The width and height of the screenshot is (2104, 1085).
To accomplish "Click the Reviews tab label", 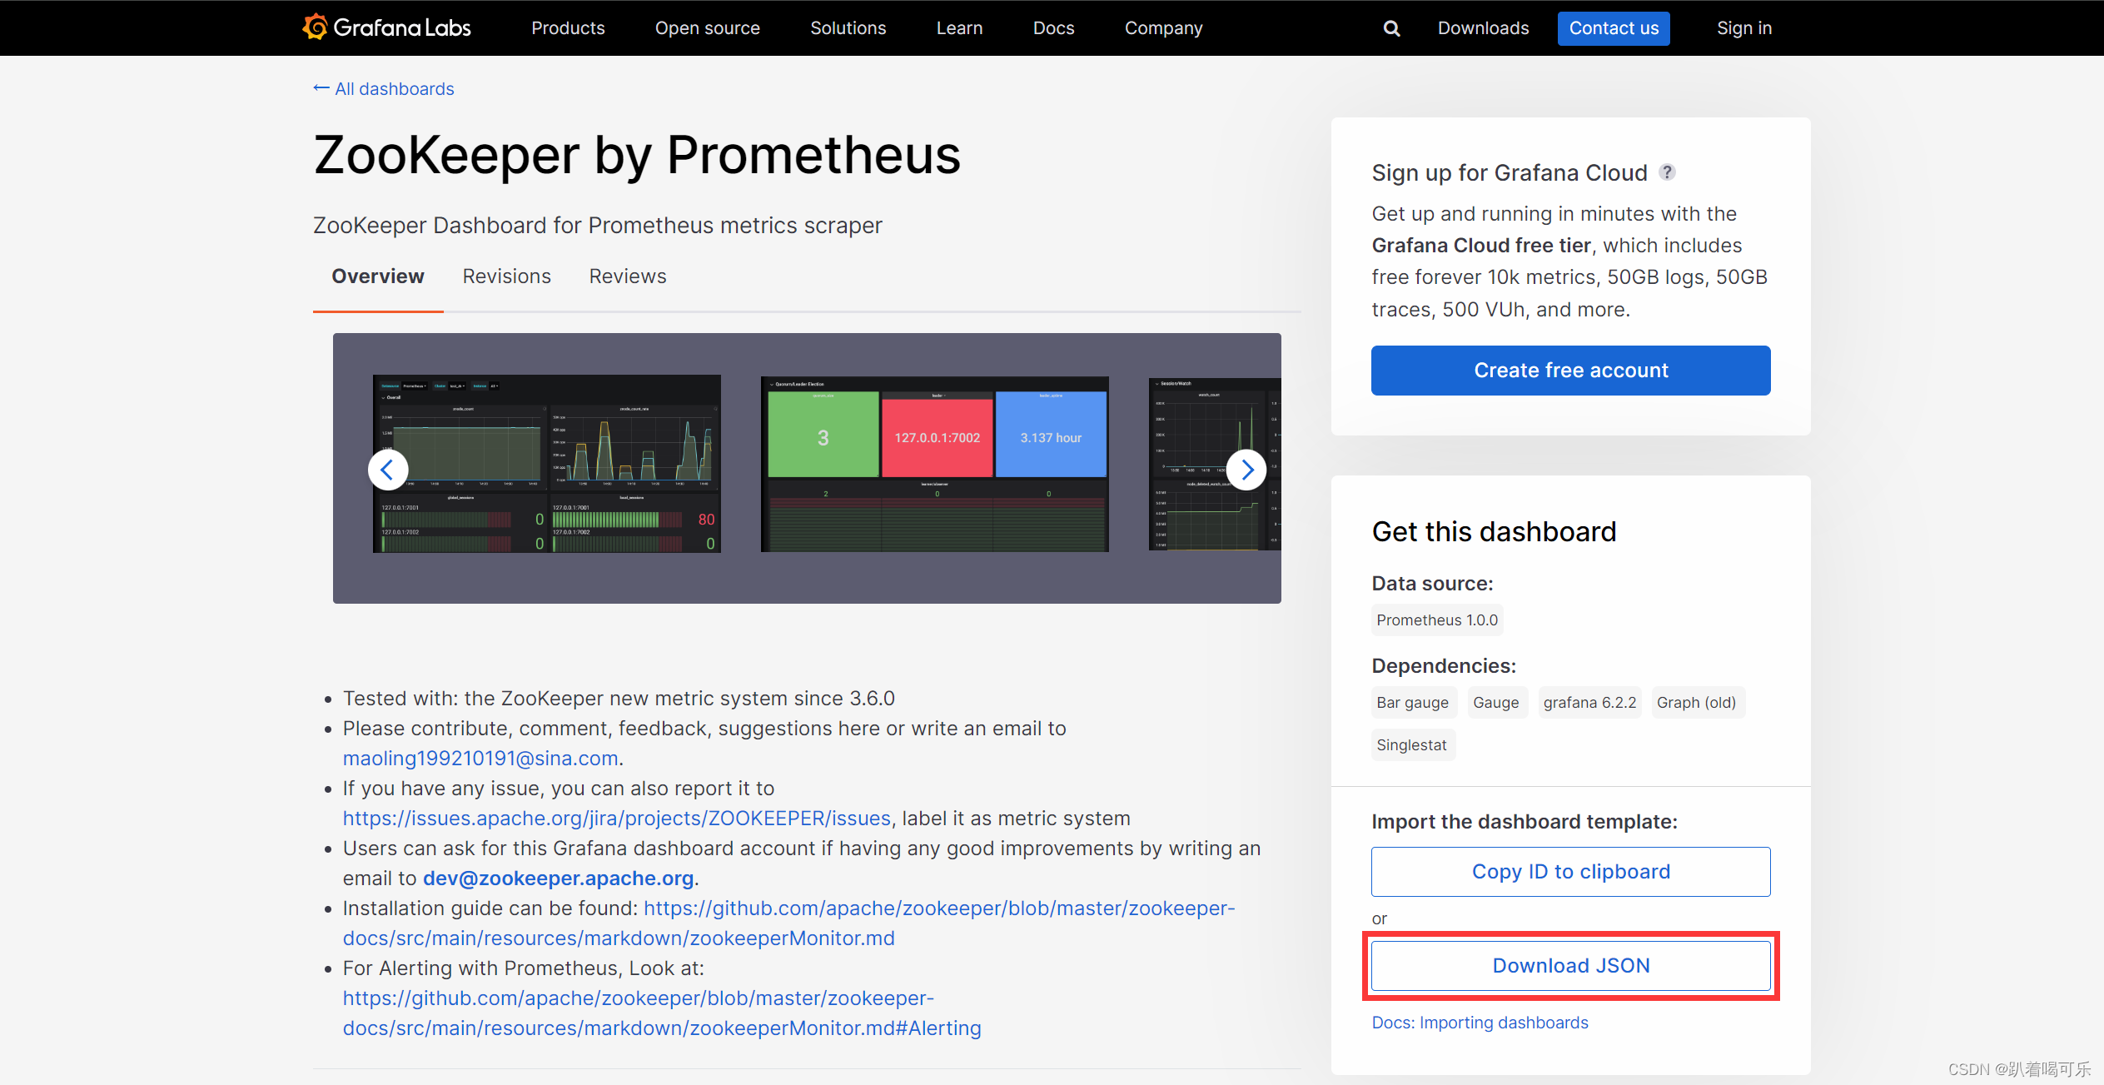I will point(625,276).
